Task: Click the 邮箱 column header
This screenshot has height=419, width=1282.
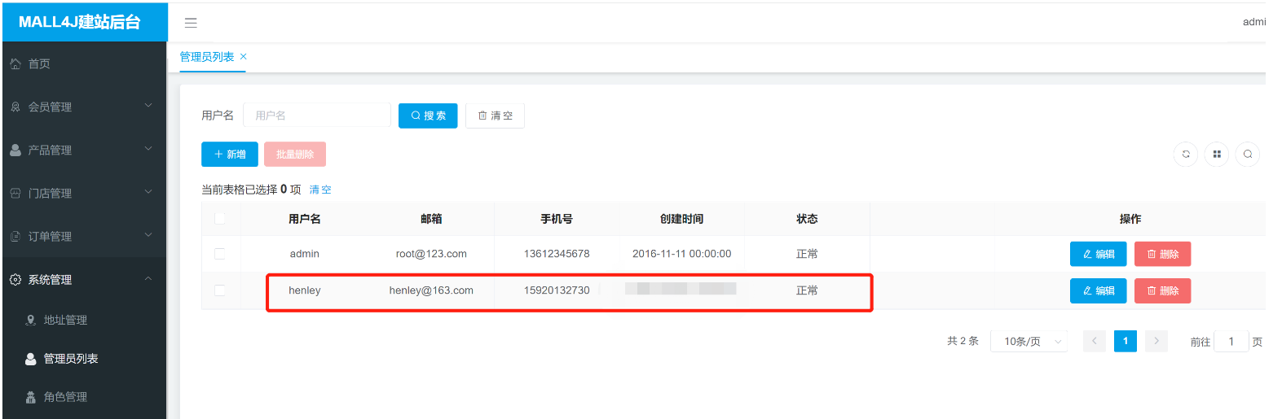Action: click(431, 219)
